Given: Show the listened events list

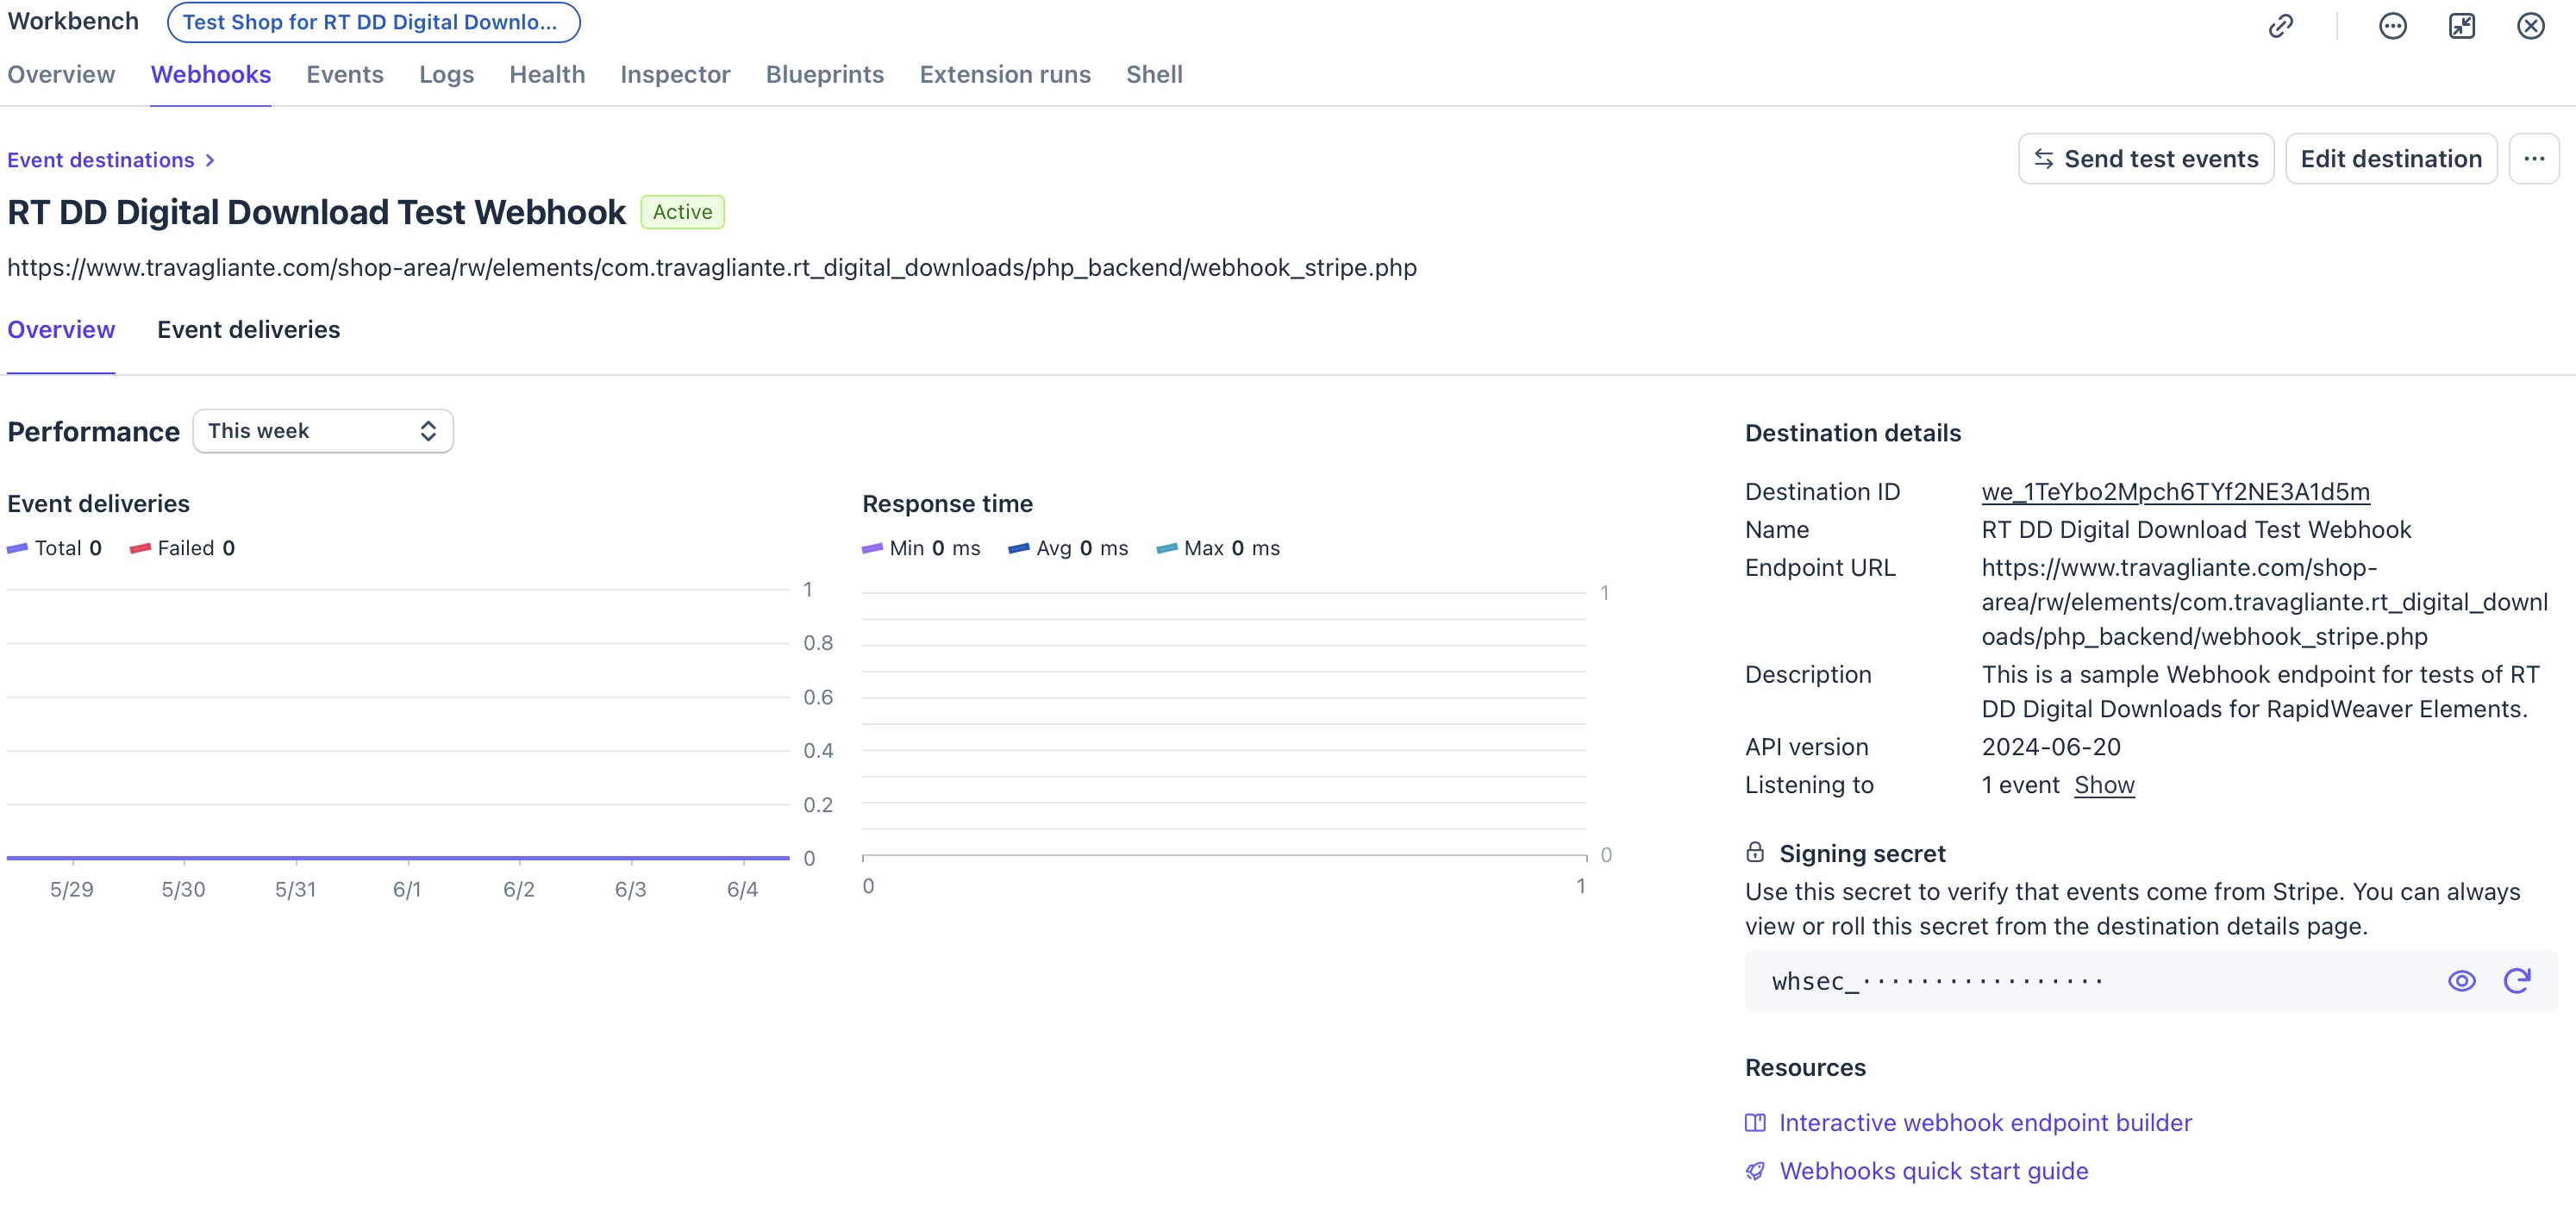Looking at the screenshot, I should click(2104, 785).
